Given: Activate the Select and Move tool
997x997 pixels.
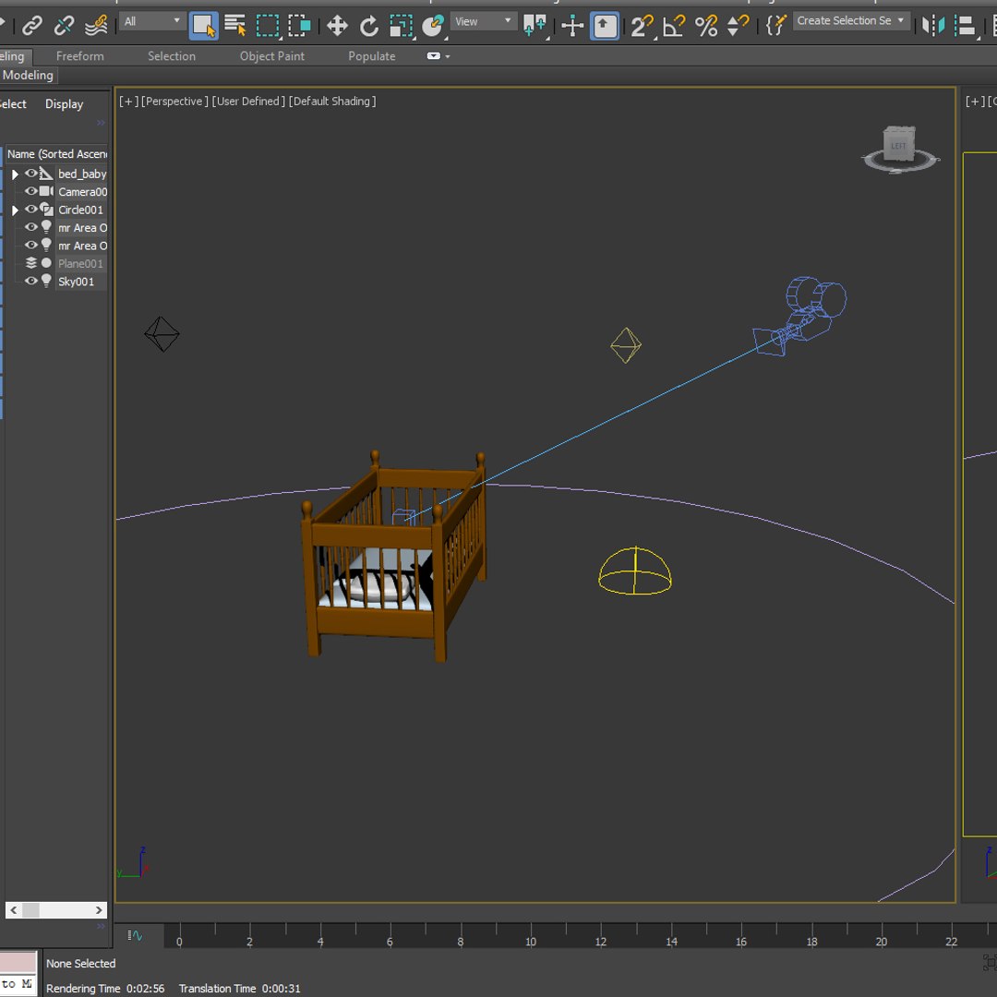Looking at the screenshot, I should [x=336, y=26].
